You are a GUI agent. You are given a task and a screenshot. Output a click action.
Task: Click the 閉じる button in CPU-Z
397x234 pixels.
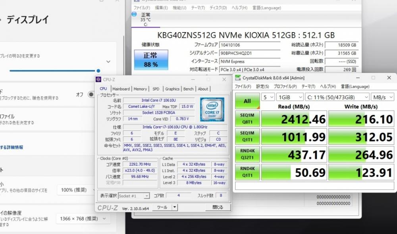coord(218,207)
